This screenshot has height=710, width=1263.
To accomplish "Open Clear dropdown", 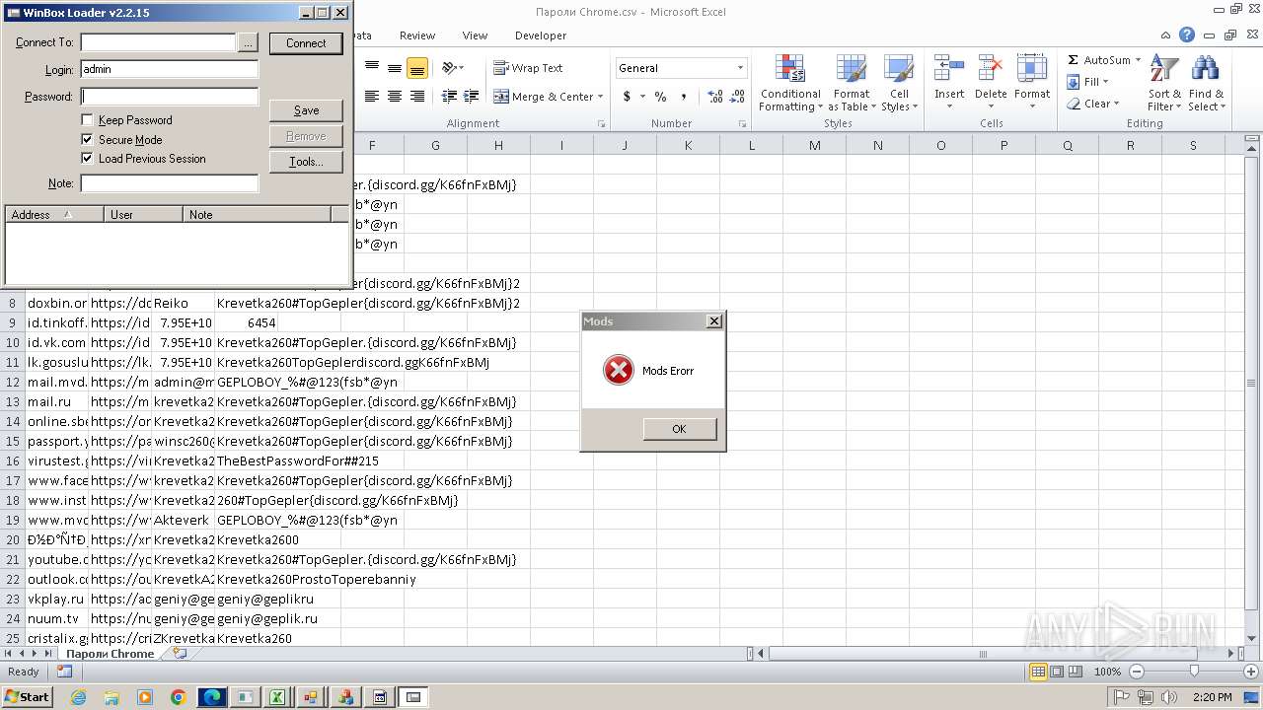I will click(1093, 104).
